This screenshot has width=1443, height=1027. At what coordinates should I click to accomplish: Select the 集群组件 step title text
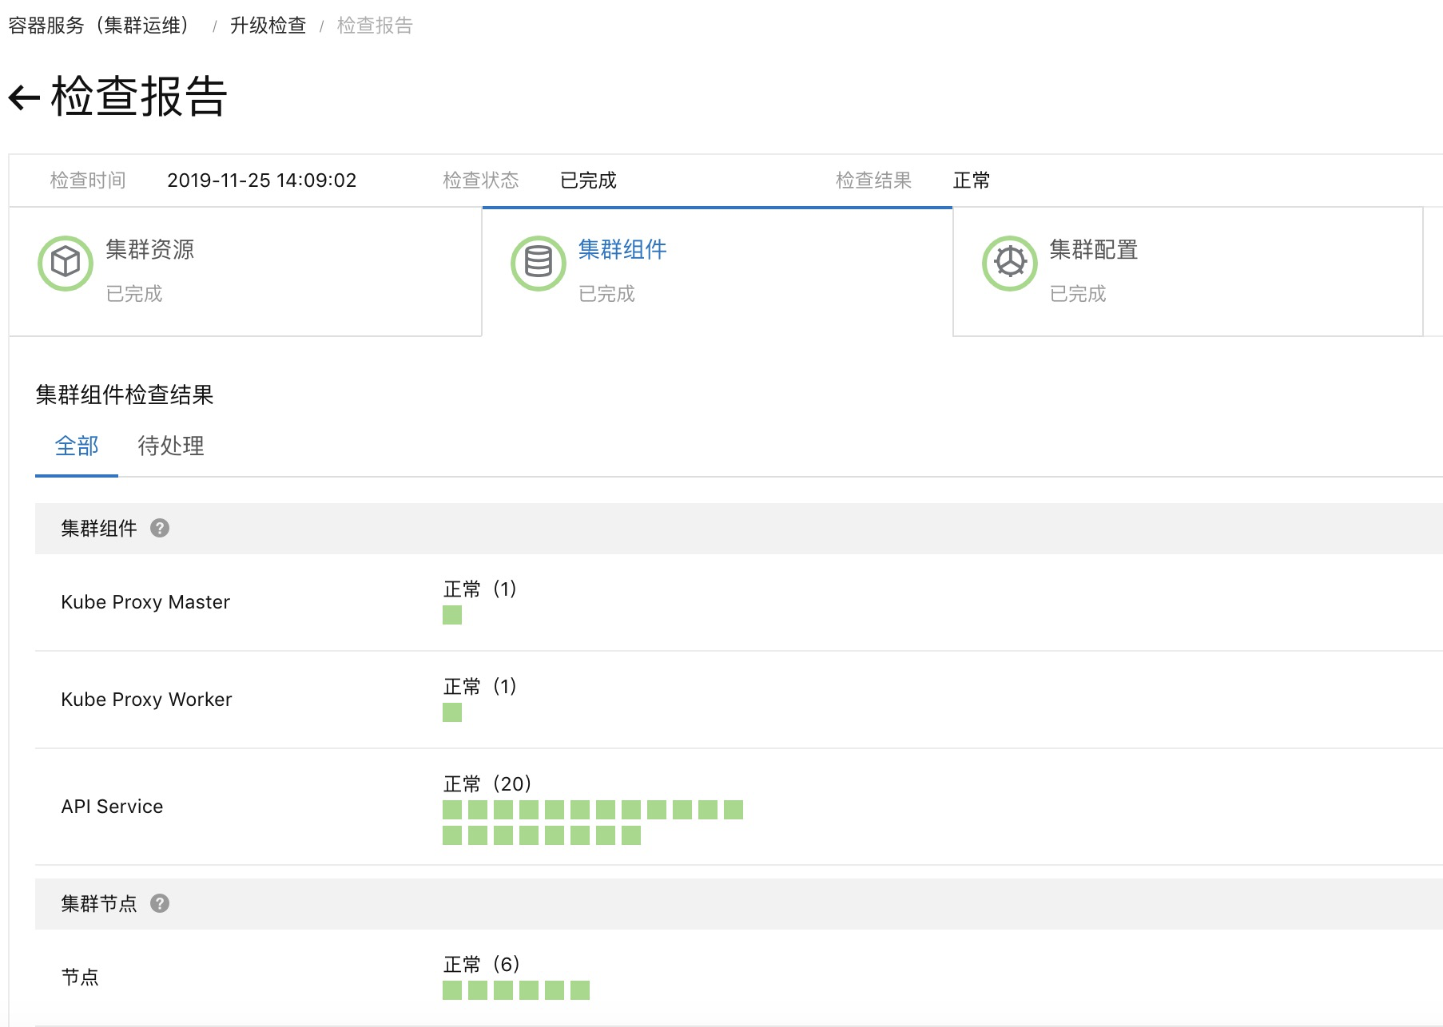click(622, 249)
